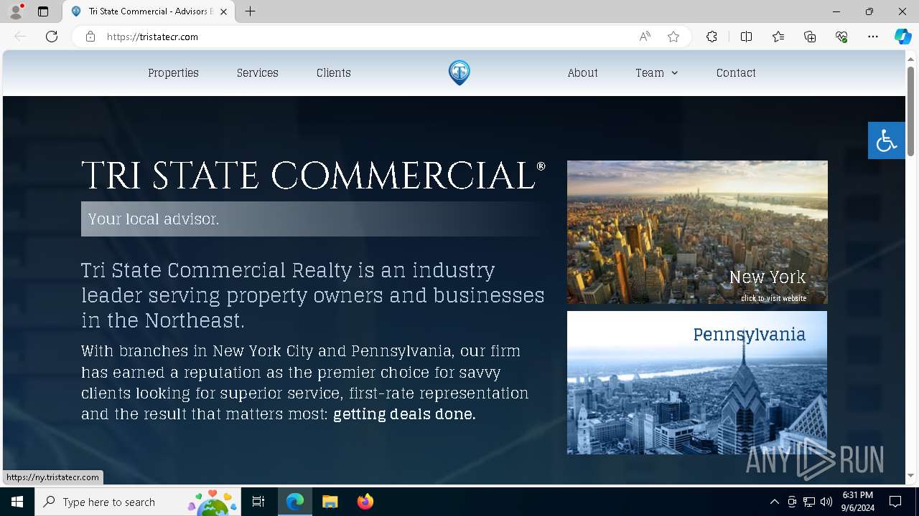This screenshot has height=516, width=919.
Task: Open browser Extensions puzzle icon
Action: 712,37
